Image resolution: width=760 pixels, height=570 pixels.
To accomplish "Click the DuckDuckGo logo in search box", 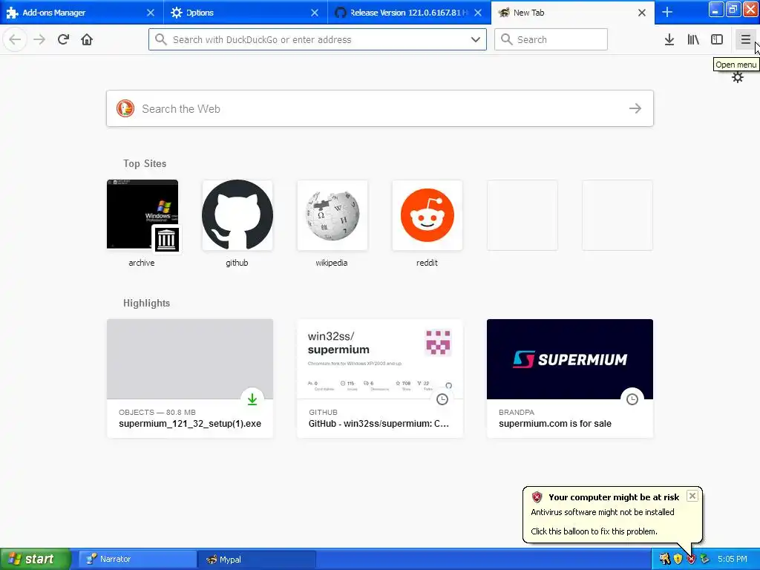I will tap(125, 108).
